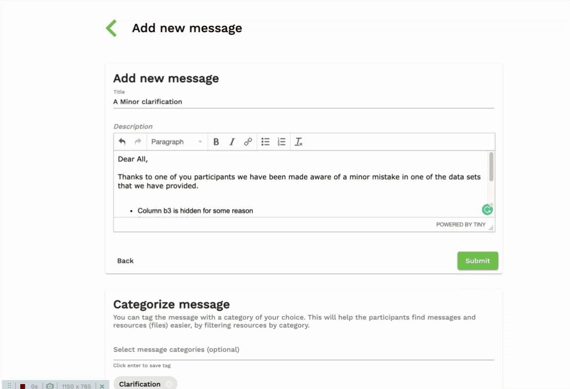Click the Title input field

(x=303, y=102)
